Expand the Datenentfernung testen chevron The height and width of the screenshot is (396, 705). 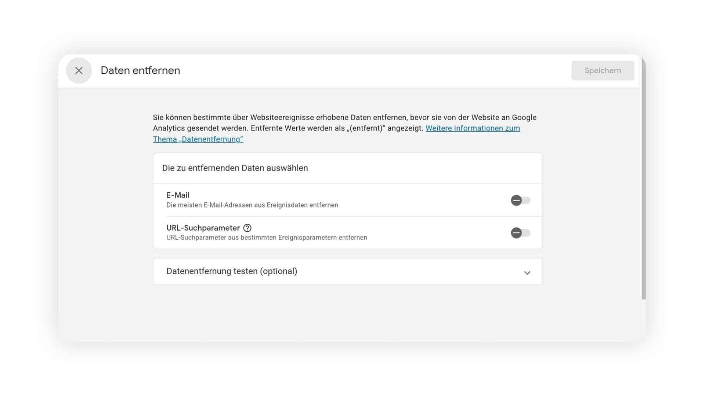click(527, 272)
